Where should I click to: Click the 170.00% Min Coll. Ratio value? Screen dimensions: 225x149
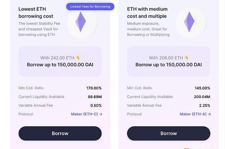(94, 88)
